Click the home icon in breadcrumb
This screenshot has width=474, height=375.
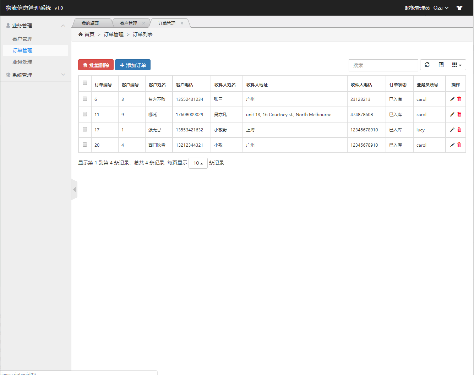81,34
